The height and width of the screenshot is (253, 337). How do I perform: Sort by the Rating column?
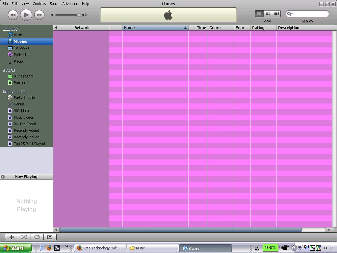click(x=264, y=28)
